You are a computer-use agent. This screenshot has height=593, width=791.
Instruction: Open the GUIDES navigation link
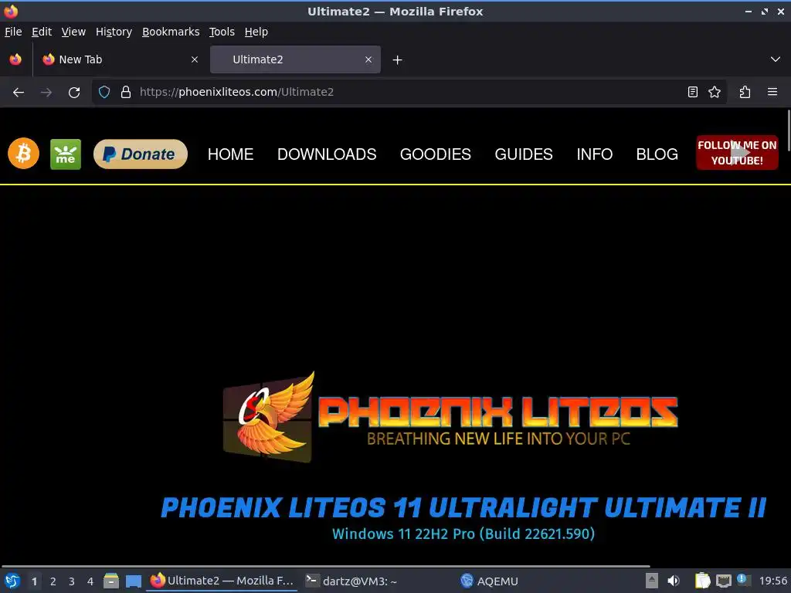coord(524,154)
